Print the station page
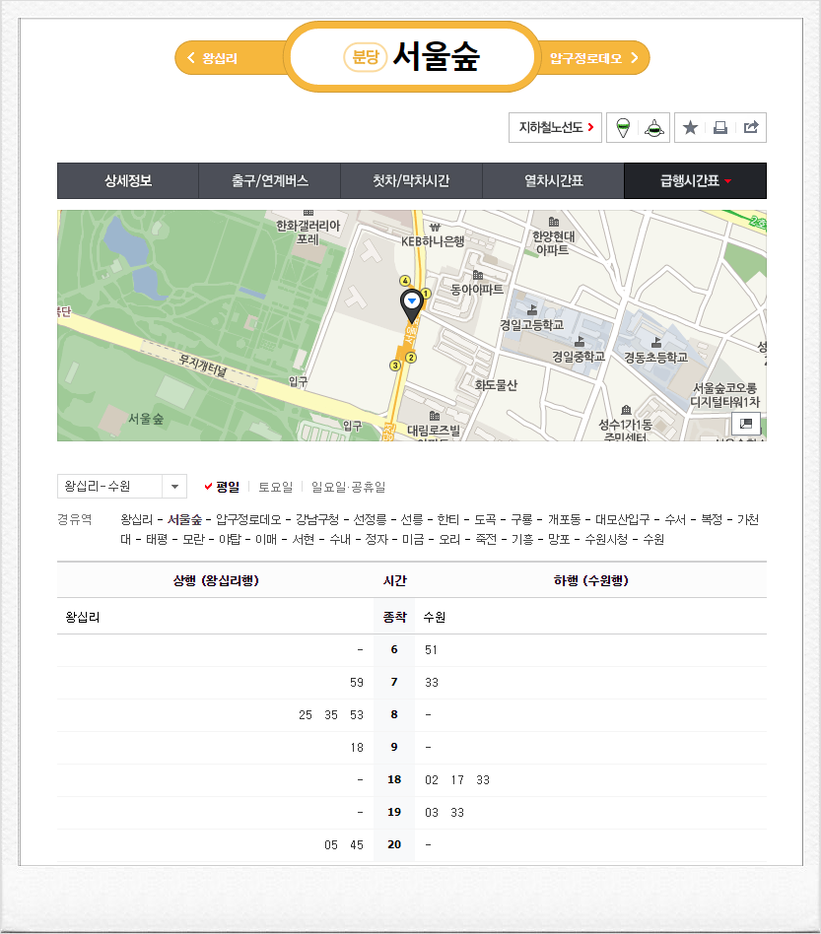The width and height of the screenshot is (821, 934). coord(720,127)
